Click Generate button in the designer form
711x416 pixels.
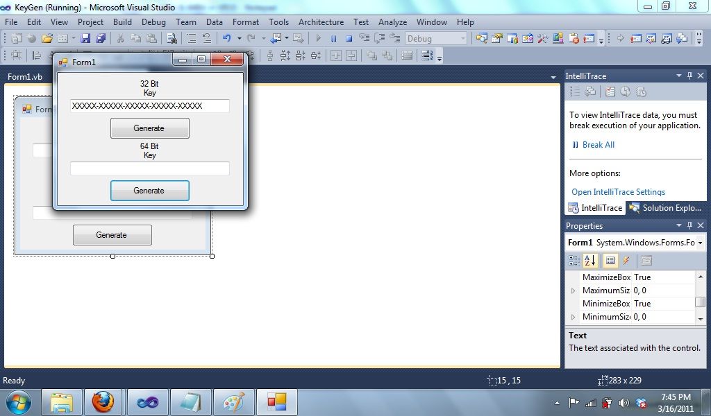pos(112,235)
